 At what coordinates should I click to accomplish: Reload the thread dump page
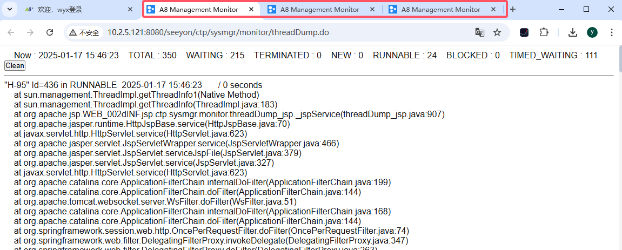50,32
